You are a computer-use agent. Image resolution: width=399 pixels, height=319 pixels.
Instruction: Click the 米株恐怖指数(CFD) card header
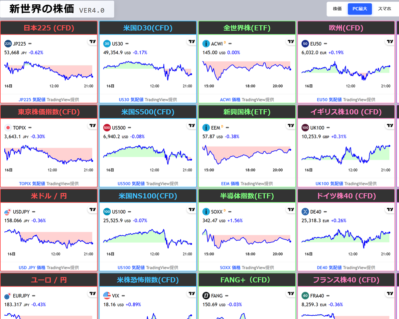(148, 280)
